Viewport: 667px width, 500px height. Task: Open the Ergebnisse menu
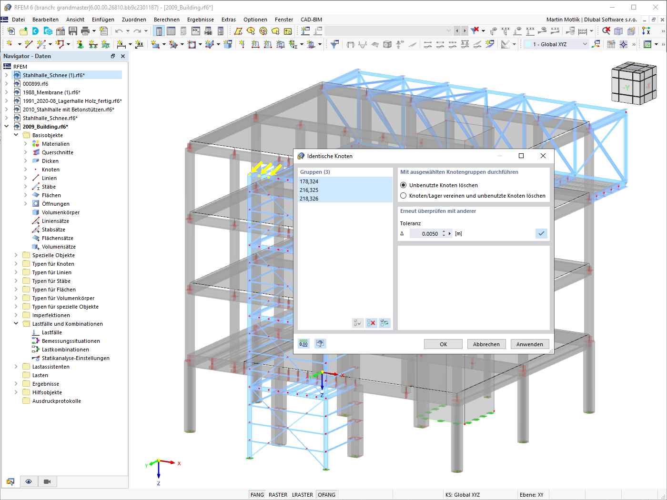click(201, 20)
